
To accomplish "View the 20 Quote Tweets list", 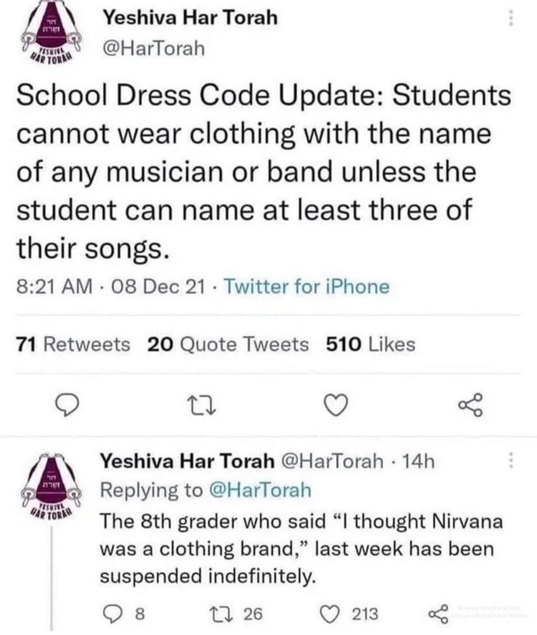I will point(228,344).
